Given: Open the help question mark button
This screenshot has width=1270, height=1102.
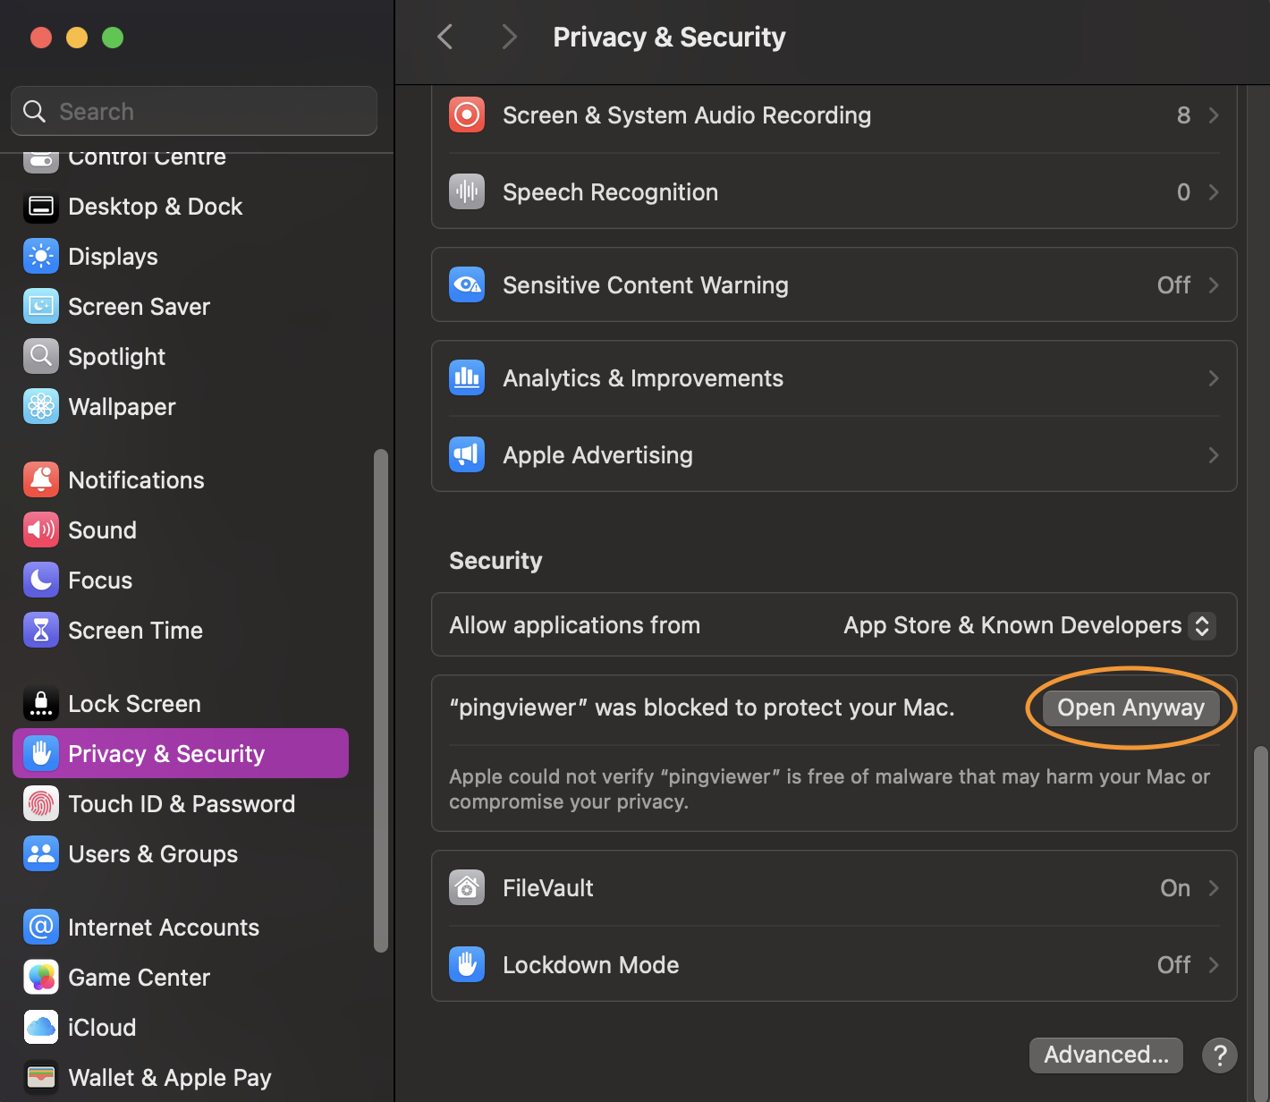Looking at the screenshot, I should [x=1220, y=1055].
